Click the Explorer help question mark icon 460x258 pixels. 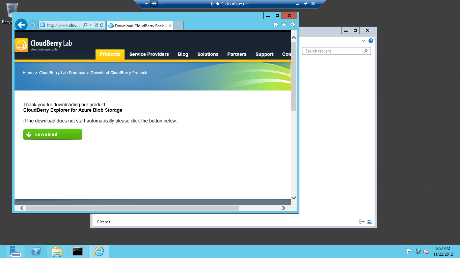point(371,41)
